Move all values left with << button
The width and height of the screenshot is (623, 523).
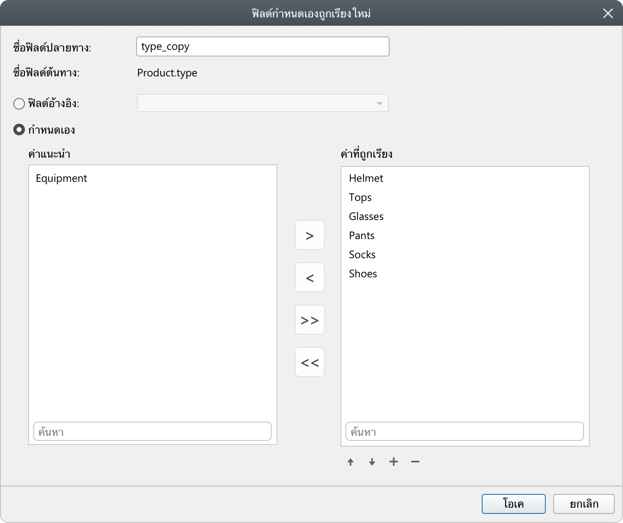coord(310,362)
